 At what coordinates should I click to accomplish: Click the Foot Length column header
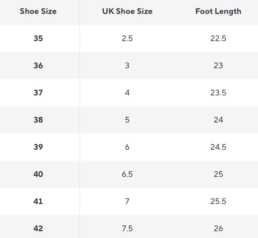pyautogui.click(x=218, y=11)
